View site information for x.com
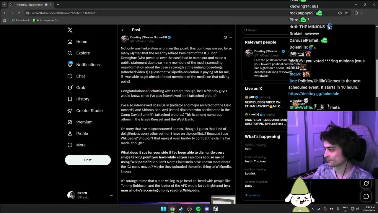This screenshot has height=213, width=378. (27, 13)
